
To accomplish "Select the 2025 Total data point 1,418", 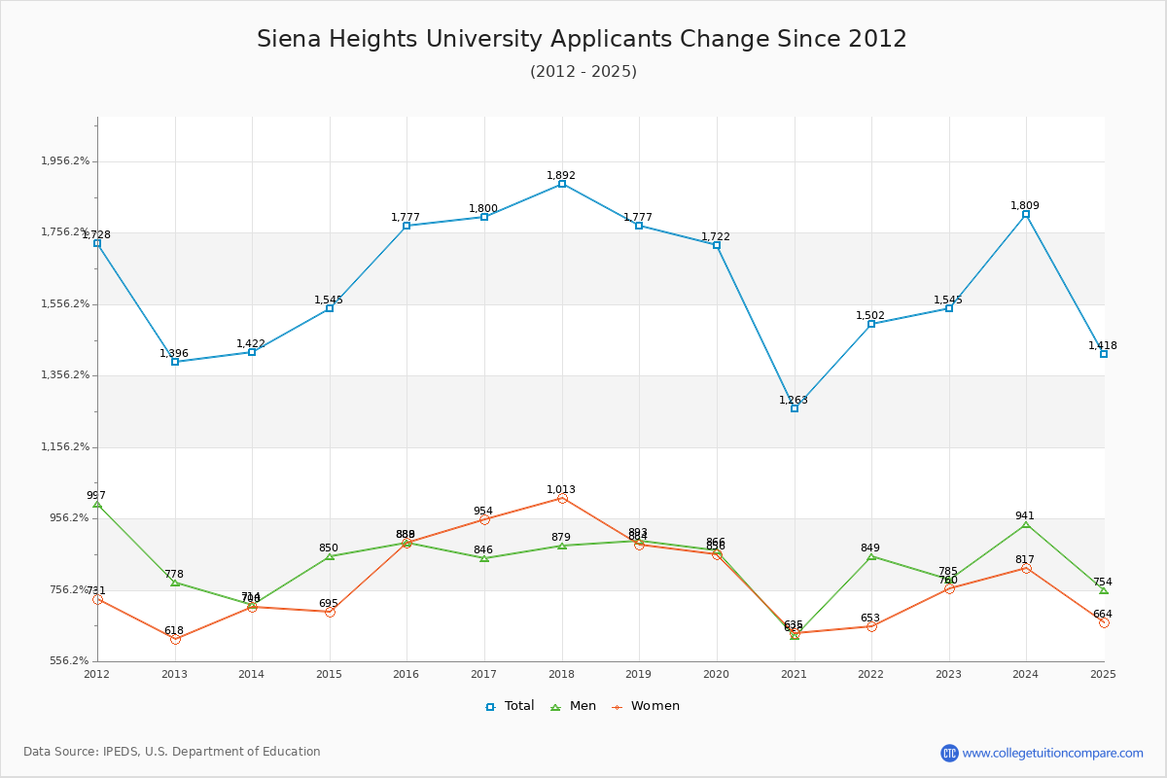I will pos(1104,354).
